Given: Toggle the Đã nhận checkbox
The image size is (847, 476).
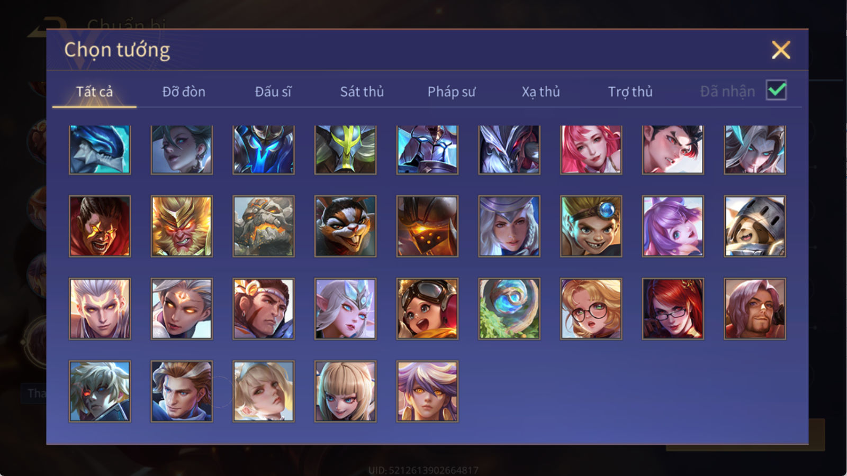Looking at the screenshot, I should click(x=776, y=90).
